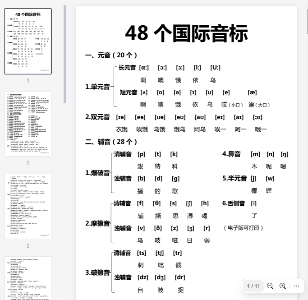Click the label 1.单元音

tap(97, 87)
